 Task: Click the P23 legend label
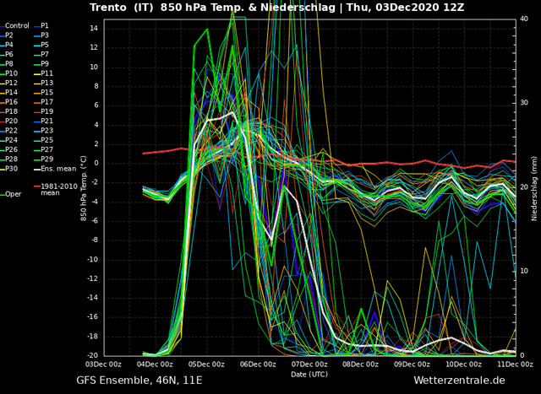point(43,131)
